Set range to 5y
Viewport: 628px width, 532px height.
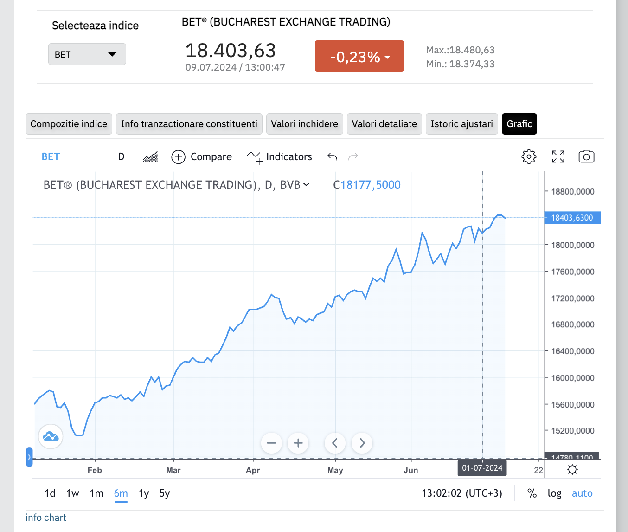pos(165,493)
